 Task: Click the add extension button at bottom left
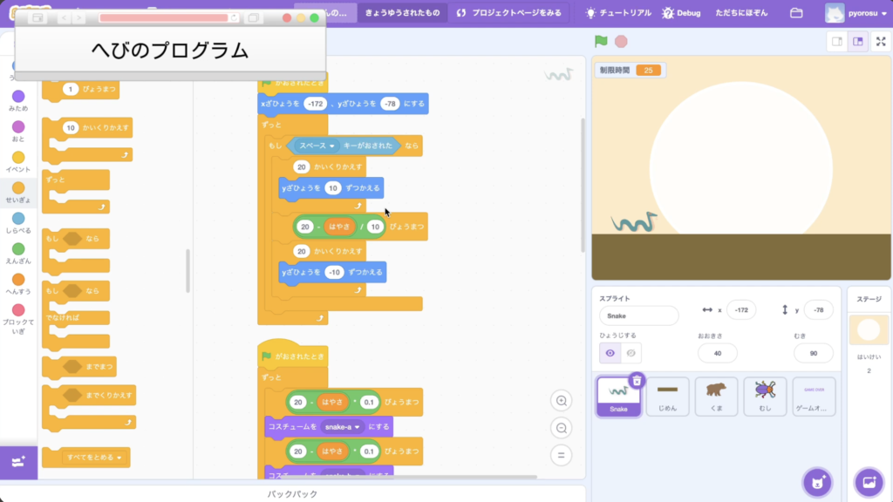coord(18,463)
